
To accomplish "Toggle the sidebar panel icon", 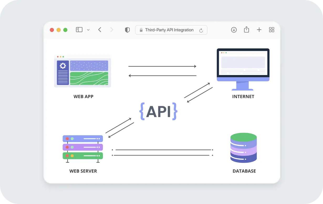I will coord(79,30).
